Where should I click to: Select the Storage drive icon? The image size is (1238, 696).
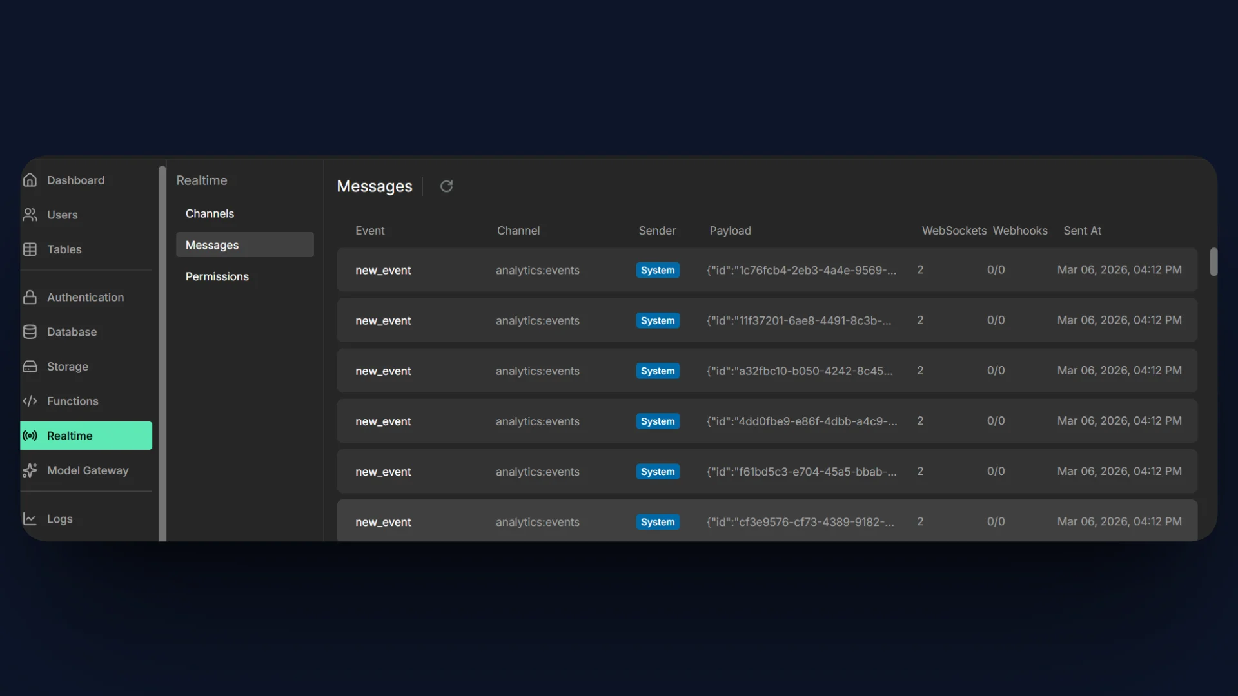tap(30, 366)
